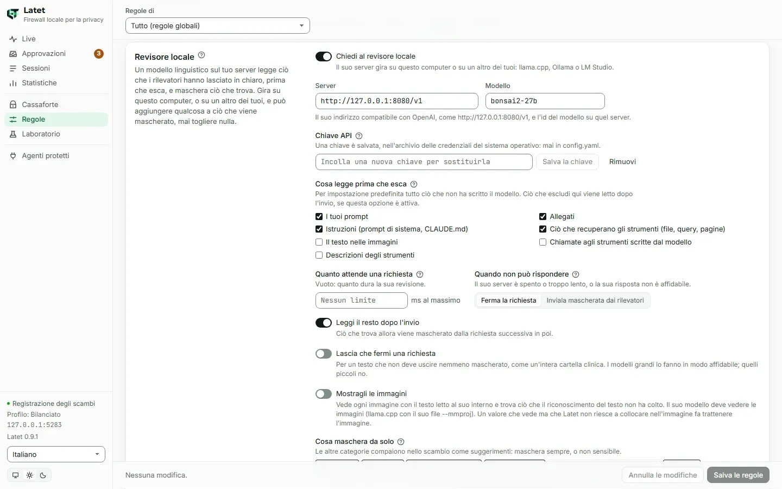
Task: Click the Rimuovi key link
Action: coord(622,162)
